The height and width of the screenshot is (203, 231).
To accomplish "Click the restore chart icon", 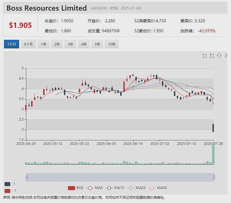I will [219, 56].
